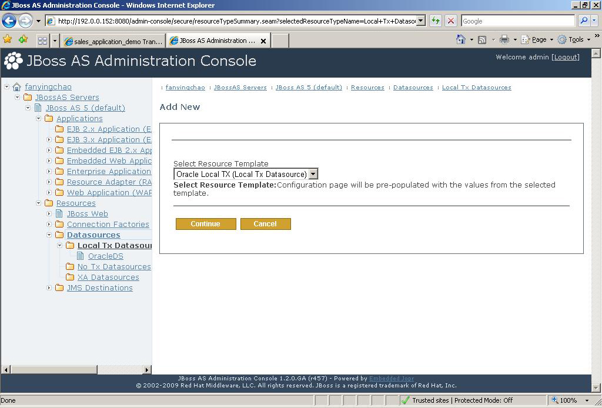Click the Stop loading red X icon

[451, 21]
